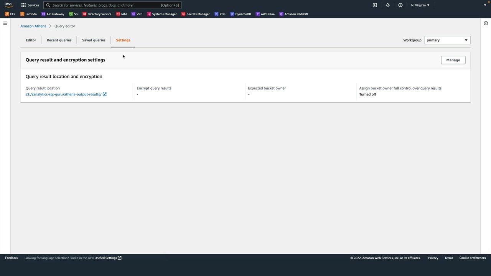Image resolution: width=491 pixels, height=276 pixels.
Task: Select the Settings tab
Action: pyautogui.click(x=123, y=40)
